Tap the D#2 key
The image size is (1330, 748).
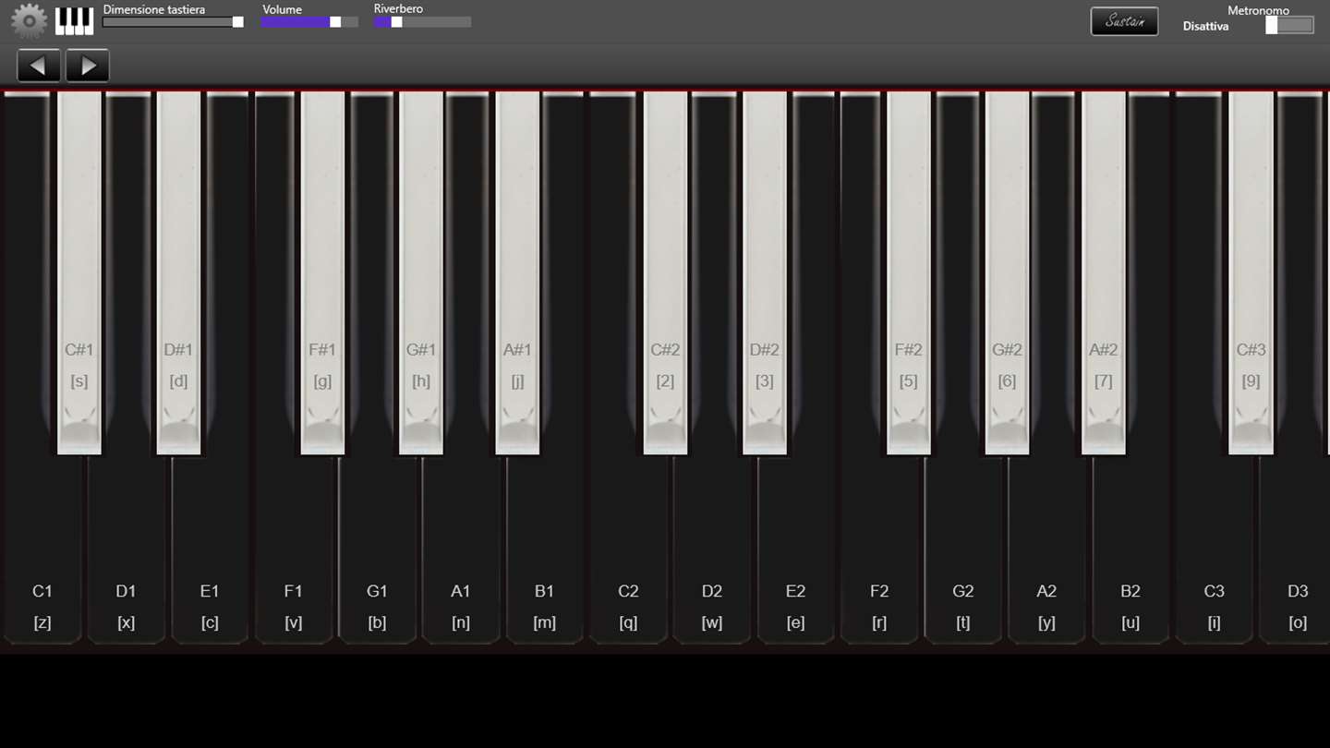point(765,272)
